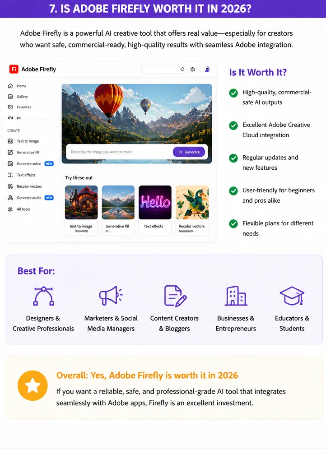
Task: Click the NEW badge beside Generate video
Action: pyautogui.click(x=49, y=164)
